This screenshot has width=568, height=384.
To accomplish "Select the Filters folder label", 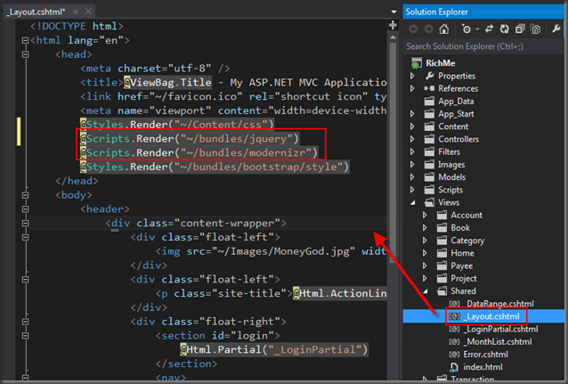I will coord(450,152).
